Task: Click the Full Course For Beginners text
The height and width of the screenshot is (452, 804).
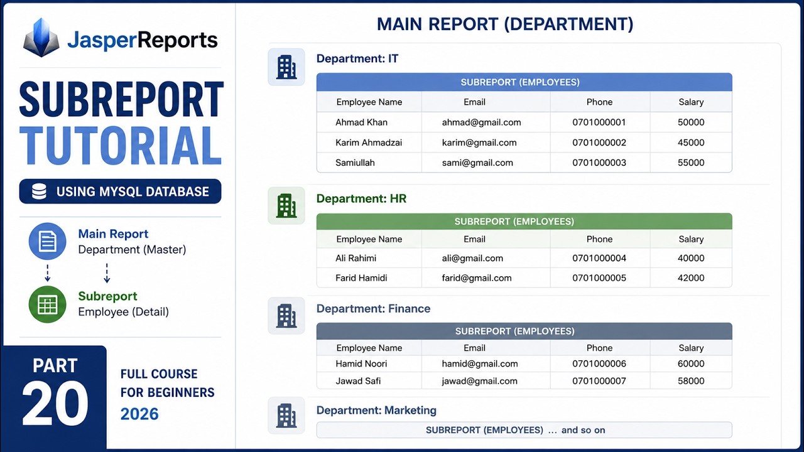Action: pos(168,383)
